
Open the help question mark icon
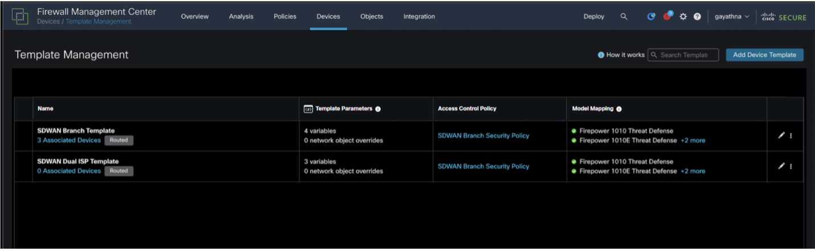coord(697,17)
